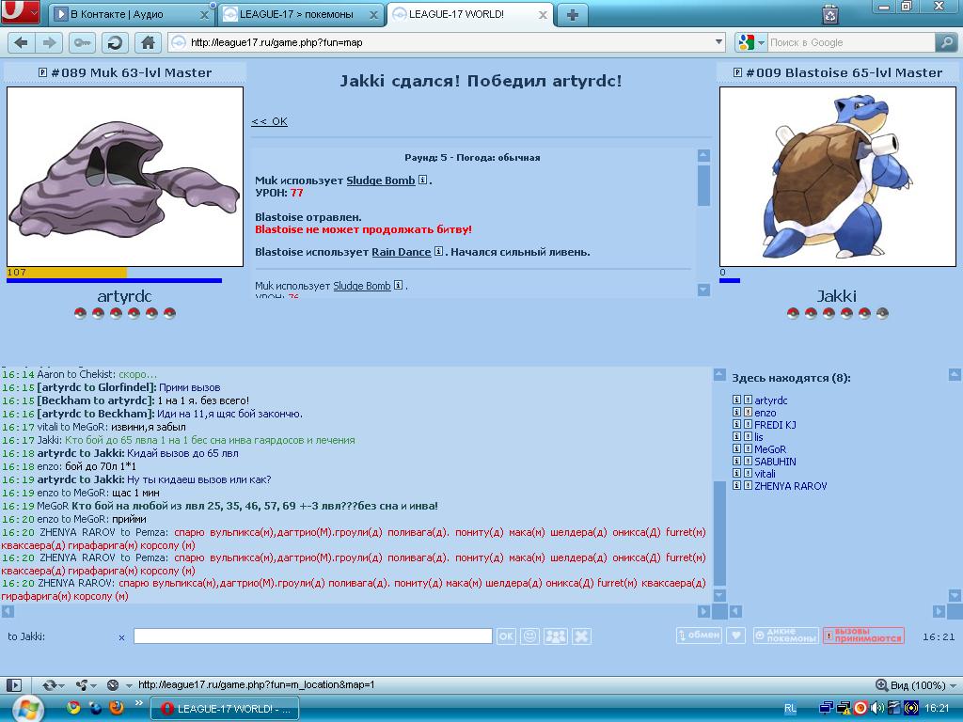
Task: Switch to the 'В Контакте | Аудио' tab
Action: (130, 14)
